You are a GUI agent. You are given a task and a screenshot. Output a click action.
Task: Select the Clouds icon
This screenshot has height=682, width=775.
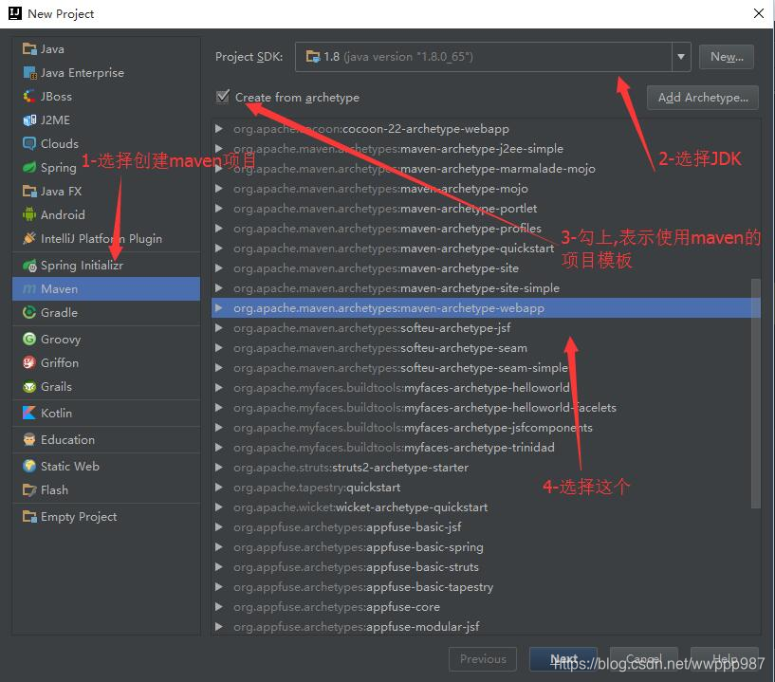[29, 144]
